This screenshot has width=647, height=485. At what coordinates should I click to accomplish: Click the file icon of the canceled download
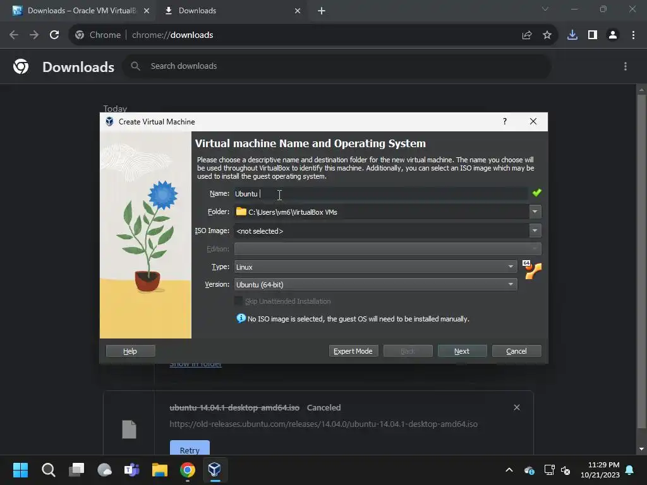(x=129, y=429)
